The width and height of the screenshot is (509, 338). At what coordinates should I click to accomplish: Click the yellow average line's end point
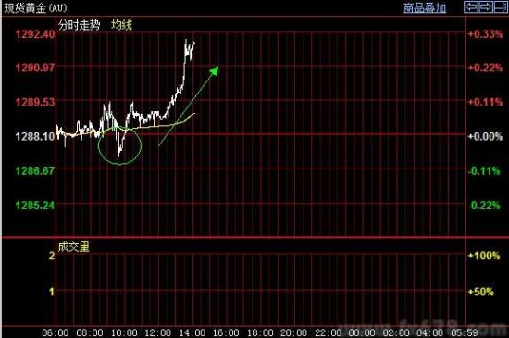click(x=194, y=114)
